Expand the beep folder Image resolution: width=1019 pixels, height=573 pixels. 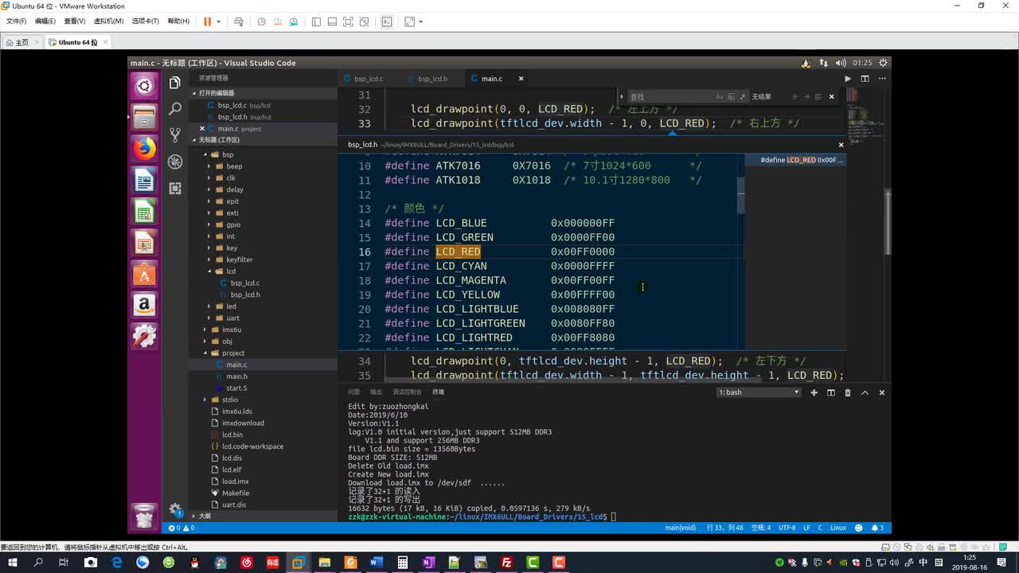tap(209, 166)
